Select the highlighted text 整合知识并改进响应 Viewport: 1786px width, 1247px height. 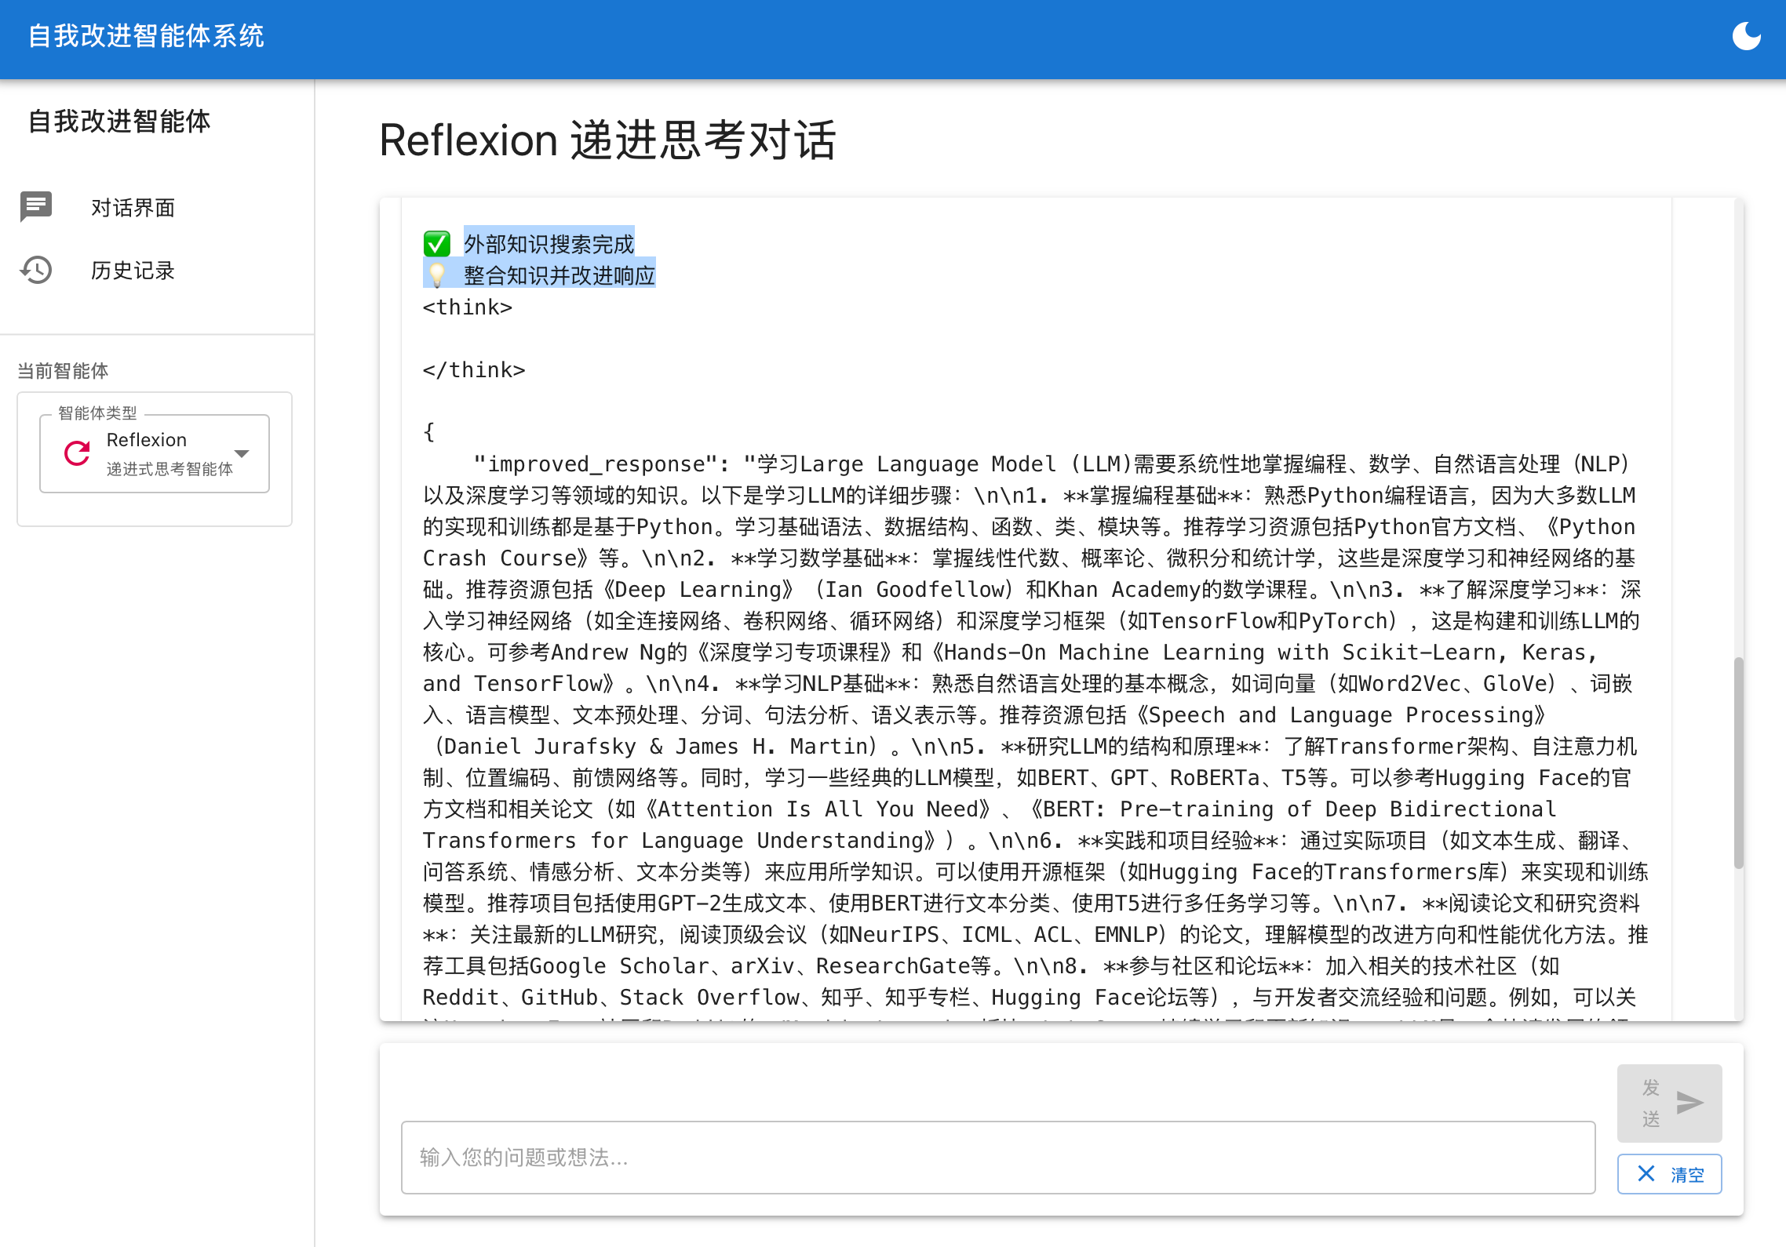559,274
